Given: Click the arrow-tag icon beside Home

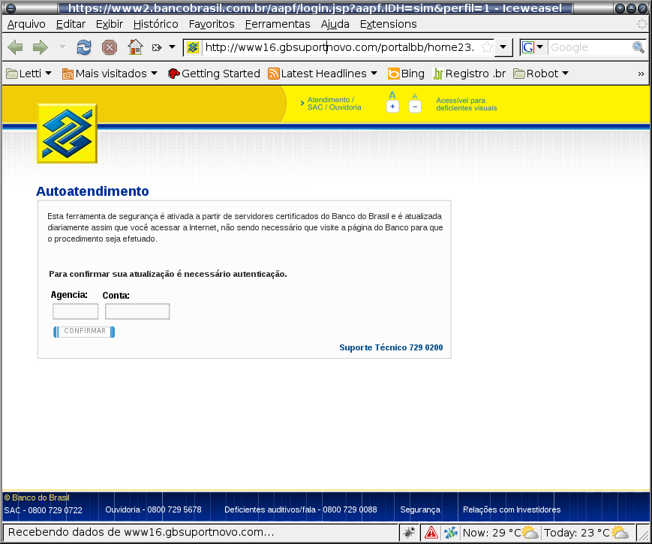Looking at the screenshot, I should coord(157,47).
